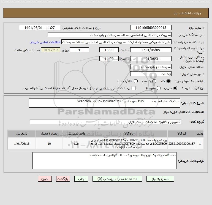Click مشاهده مدارک پیوستی (0) button
This screenshot has height=205, width=212.
tap(117, 179)
